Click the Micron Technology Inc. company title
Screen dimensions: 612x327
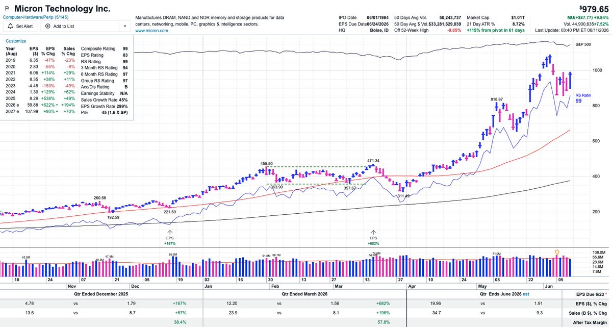62,9
